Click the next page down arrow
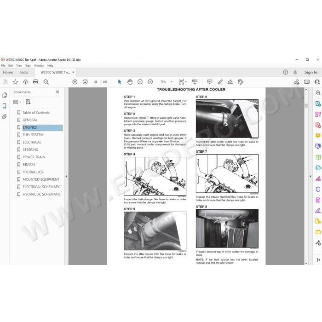Viewport: 322px width, 322px height. [85, 82]
